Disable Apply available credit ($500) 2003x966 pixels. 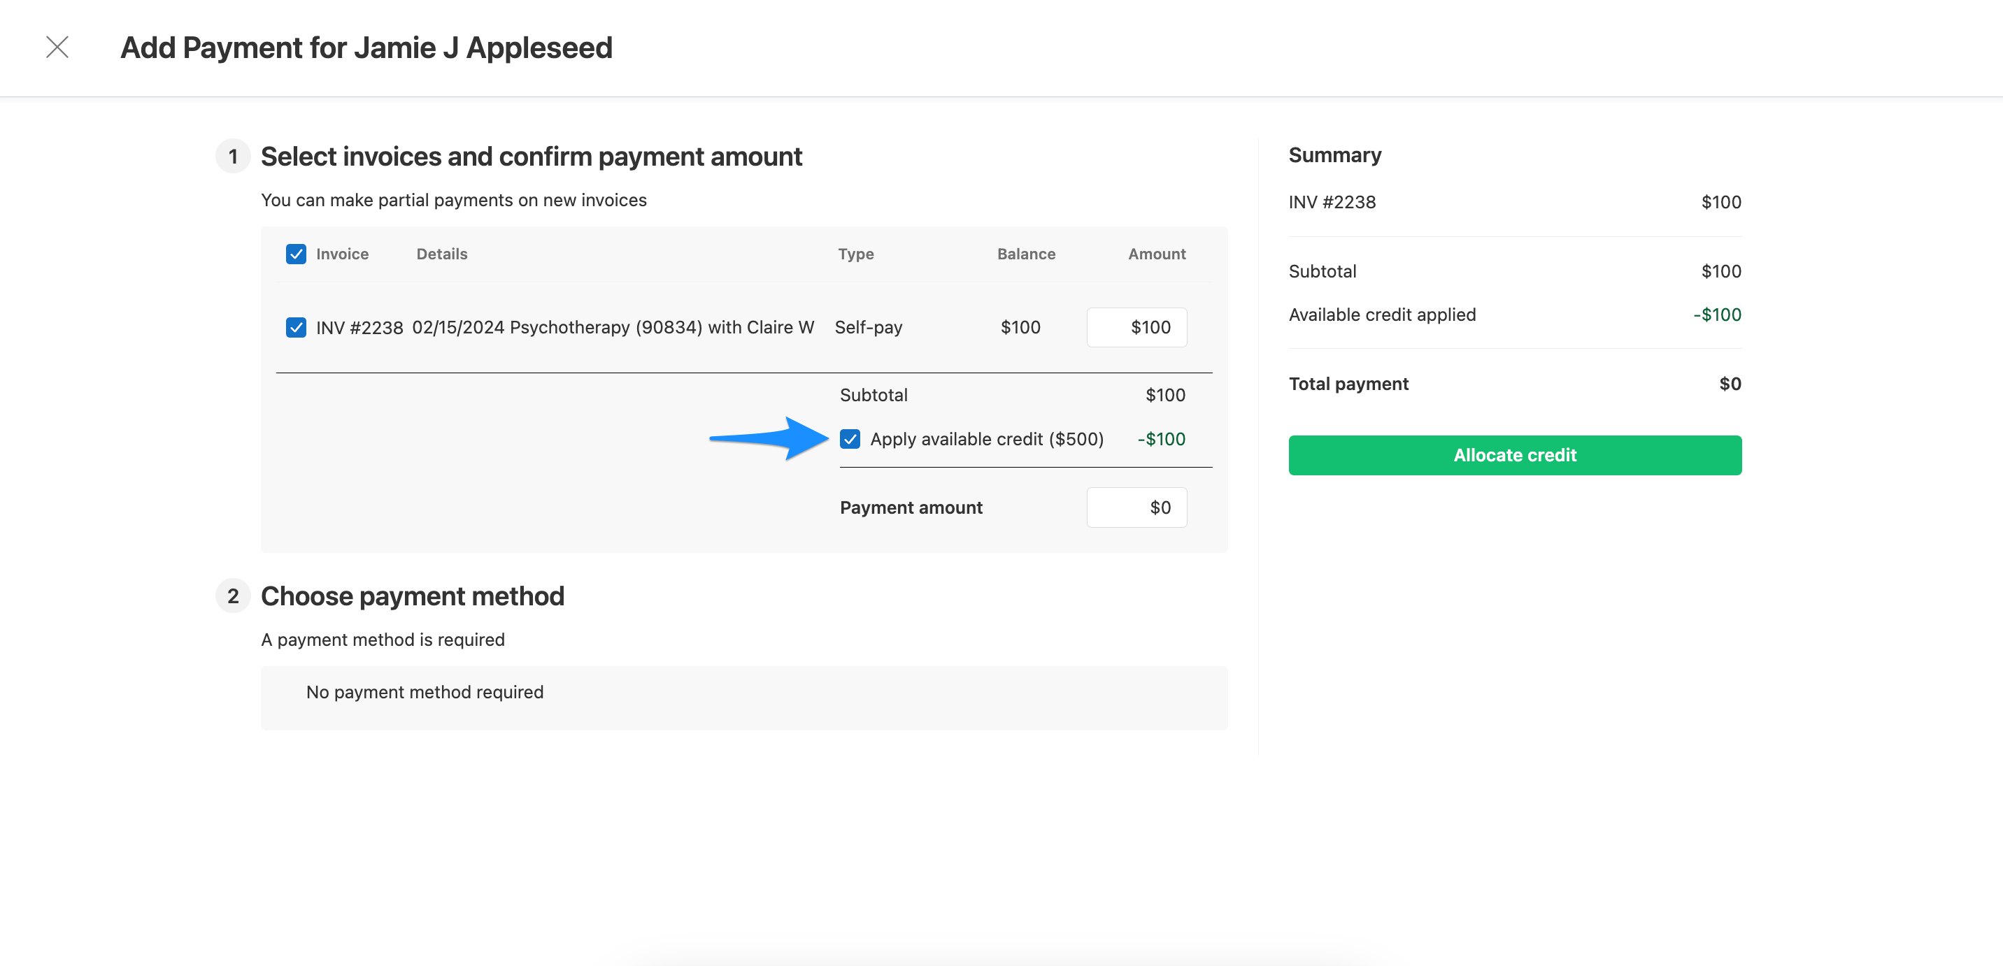851,439
